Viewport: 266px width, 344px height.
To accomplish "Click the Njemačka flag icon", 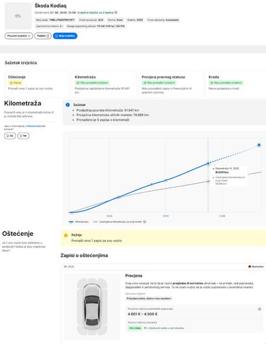I will click(249, 267).
